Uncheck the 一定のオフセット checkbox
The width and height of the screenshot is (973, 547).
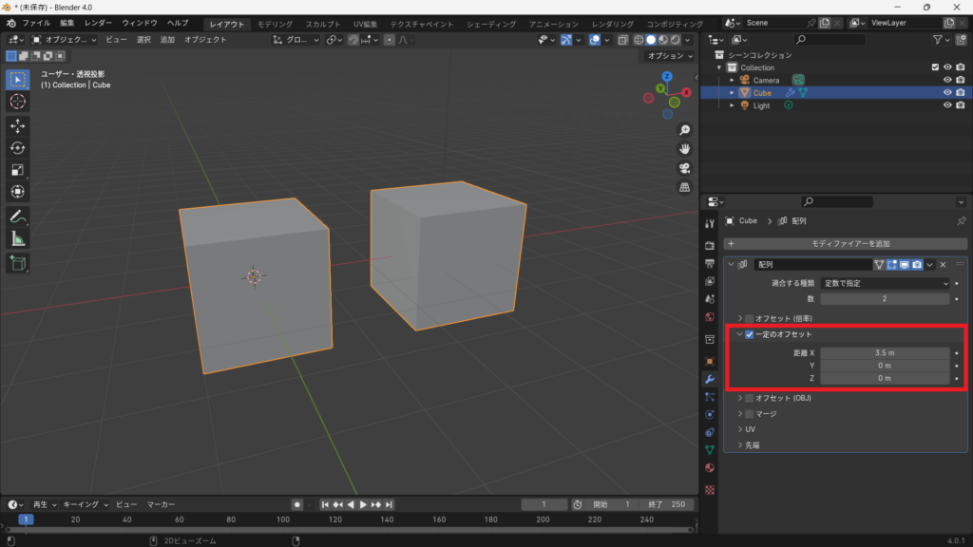pyautogui.click(x=750, y=334)
